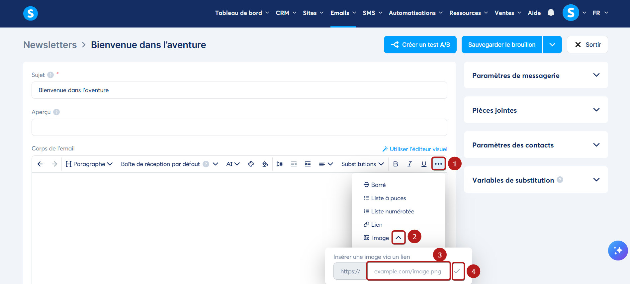Viewport: 630px width, 284px height.
Task: Open the Emails menu
Action: [x=343, y=13]
